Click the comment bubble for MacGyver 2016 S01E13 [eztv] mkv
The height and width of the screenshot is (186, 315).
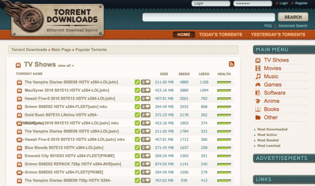(146, 123)
